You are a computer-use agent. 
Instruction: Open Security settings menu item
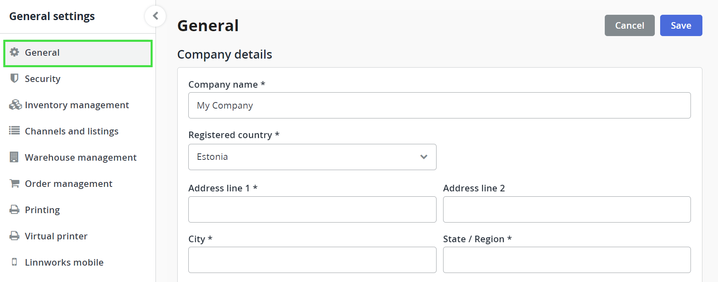43,79
